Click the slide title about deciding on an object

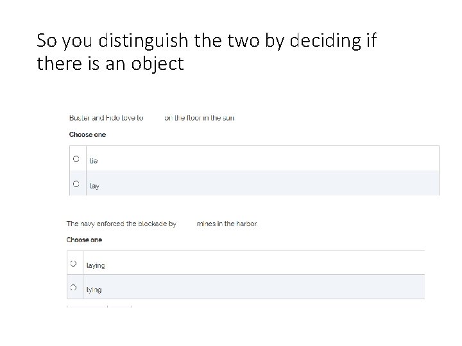[207, 52]
